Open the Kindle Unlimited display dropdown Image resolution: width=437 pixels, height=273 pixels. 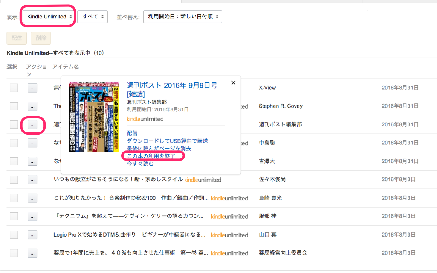[48, 17]
